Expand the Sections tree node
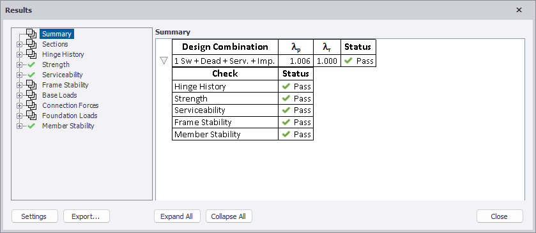Image resolution: width=536 pixels, height=233 pixels. click(x=19, y=45)
